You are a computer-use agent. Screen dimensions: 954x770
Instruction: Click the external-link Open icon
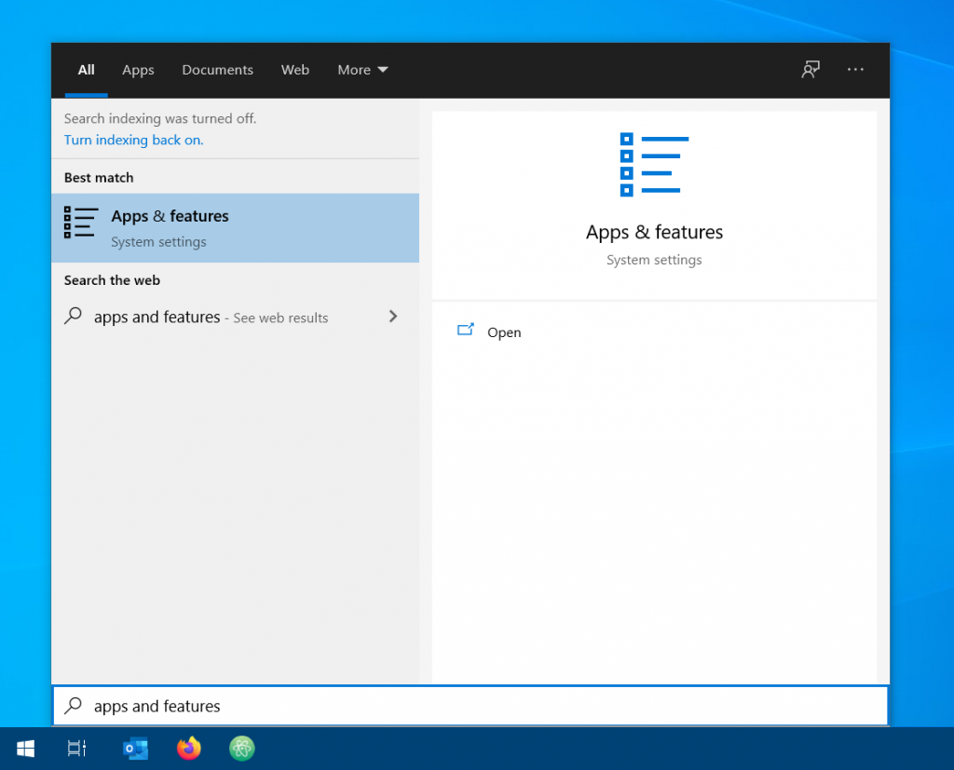pyautogui.click(x=466, y=331)
